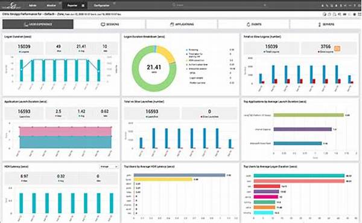Click the 16593 Launches value in Application Launch Duration
Image resolution: width=362 pixels, height=223 pixels.
(24, 111)
